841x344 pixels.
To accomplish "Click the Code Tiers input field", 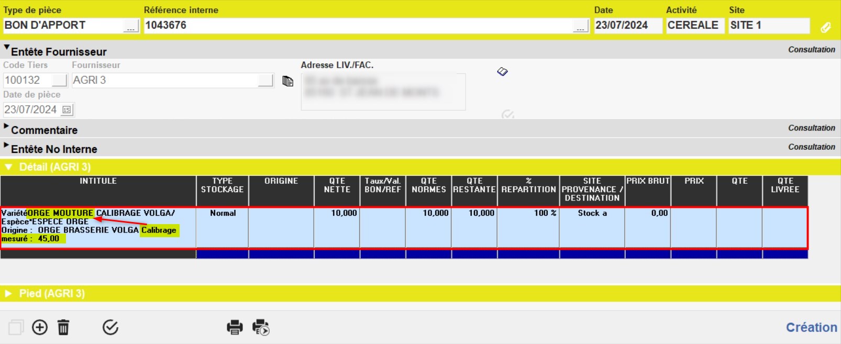I will tap(28, 81).
